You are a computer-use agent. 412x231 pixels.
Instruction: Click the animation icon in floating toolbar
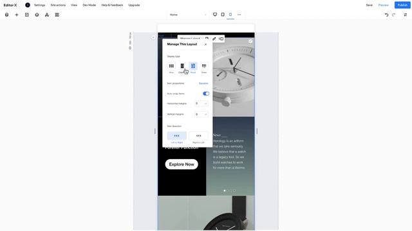coord(221,38)
